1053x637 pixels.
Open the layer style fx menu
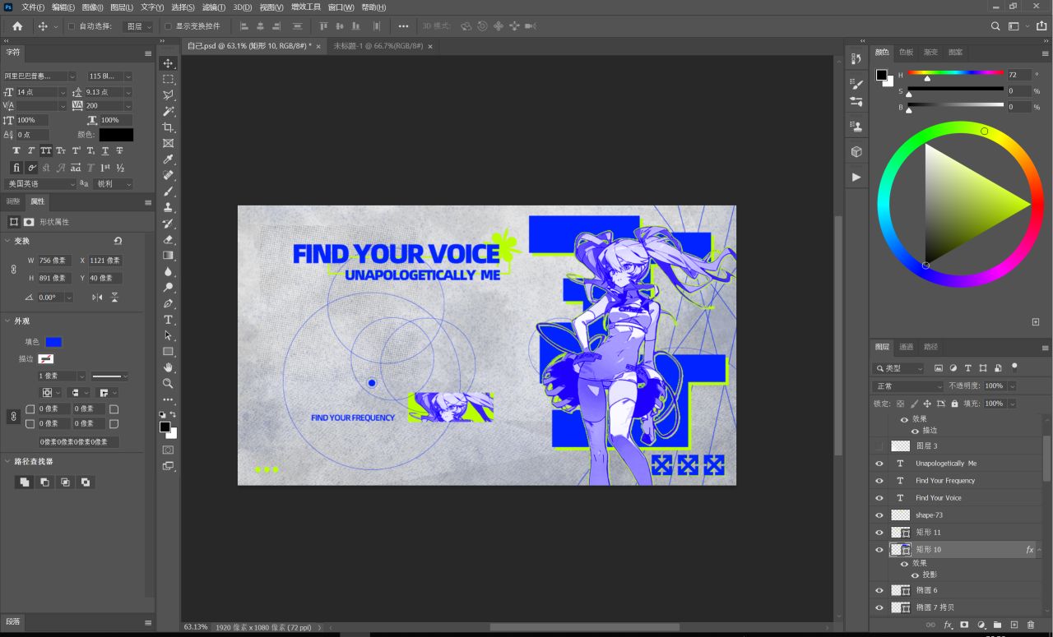tap(948, 625)
